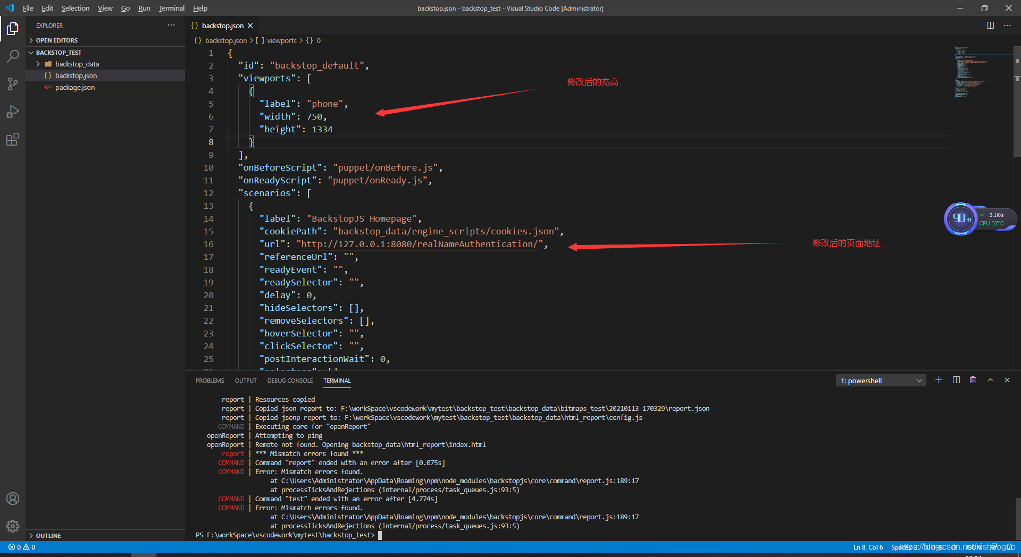Viewport: 1021px width, 557px height.
Task: Open the Run menu
Action: 144,8
